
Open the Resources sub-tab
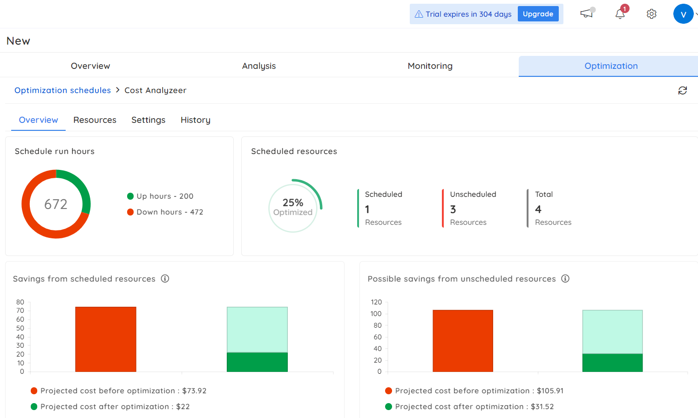[95, 120]
